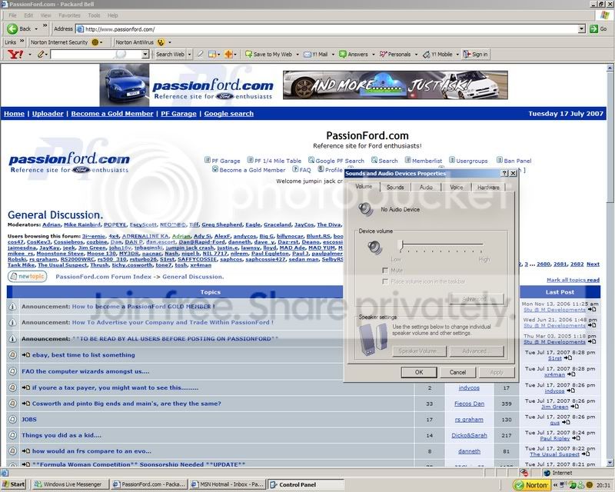Click the Y! Mail envelope icon
The image size is (615, 492).
click(x=307, y=54)
